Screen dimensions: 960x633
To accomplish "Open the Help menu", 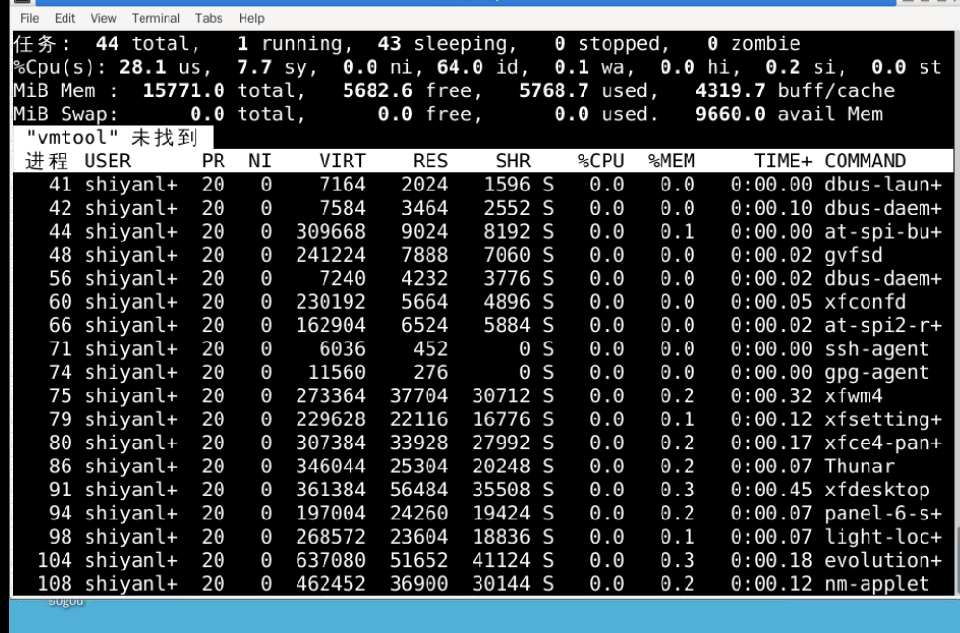I will [251, 18].
